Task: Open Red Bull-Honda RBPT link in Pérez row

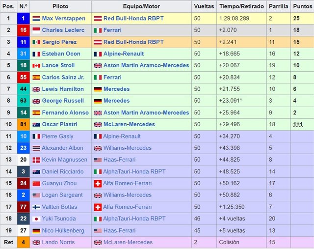Action: click(x=133, y=42)
